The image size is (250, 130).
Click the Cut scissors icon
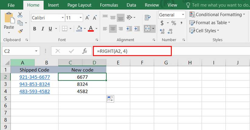point(20,15)
